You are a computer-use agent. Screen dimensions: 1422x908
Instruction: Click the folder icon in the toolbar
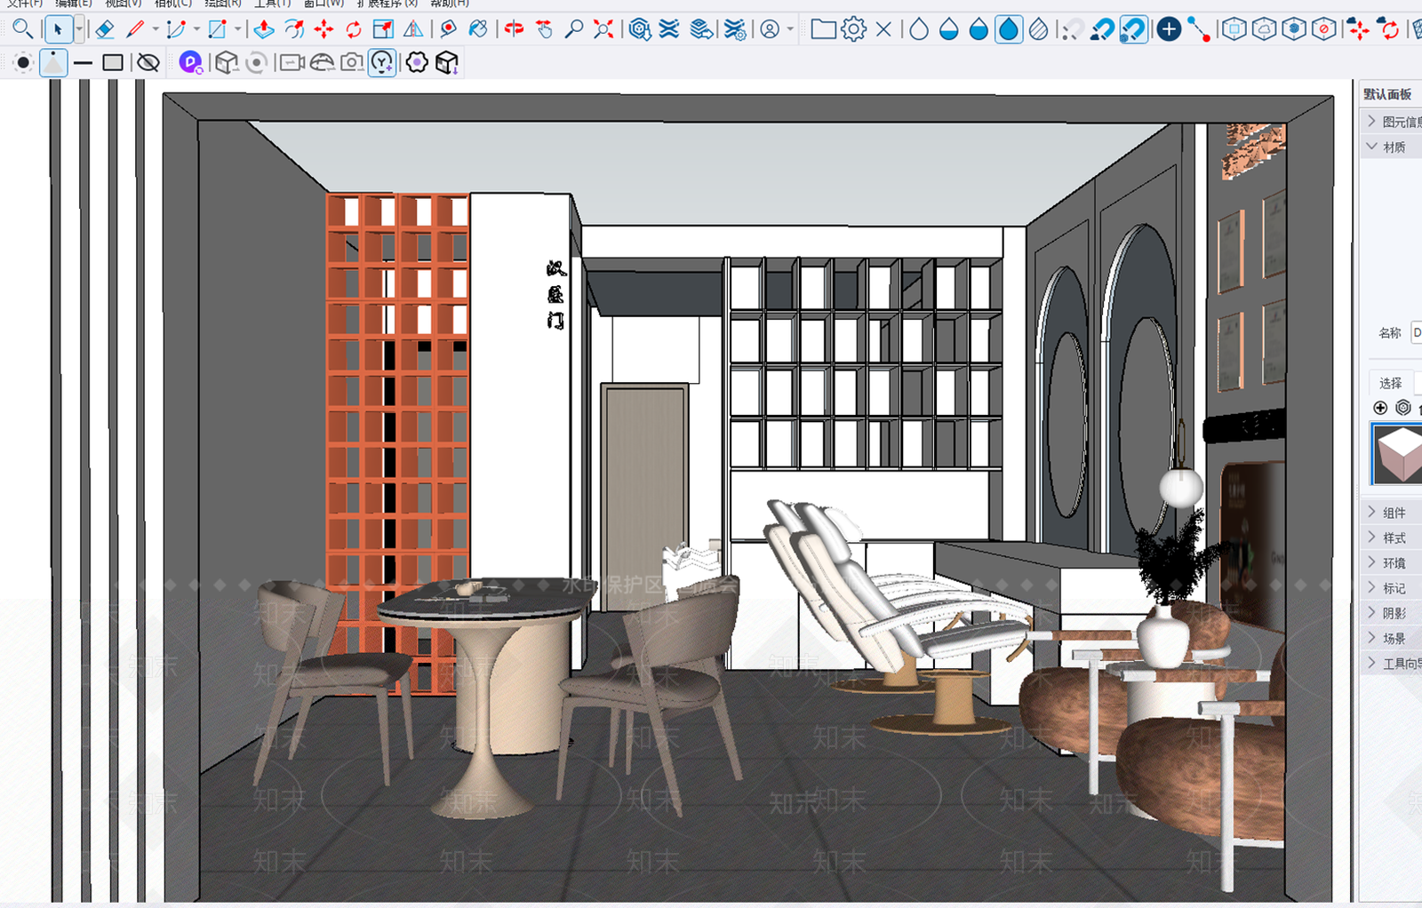tap(824, 29)
